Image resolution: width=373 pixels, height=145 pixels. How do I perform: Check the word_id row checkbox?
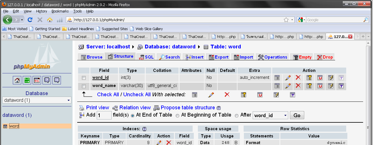[x=84, y=78]
